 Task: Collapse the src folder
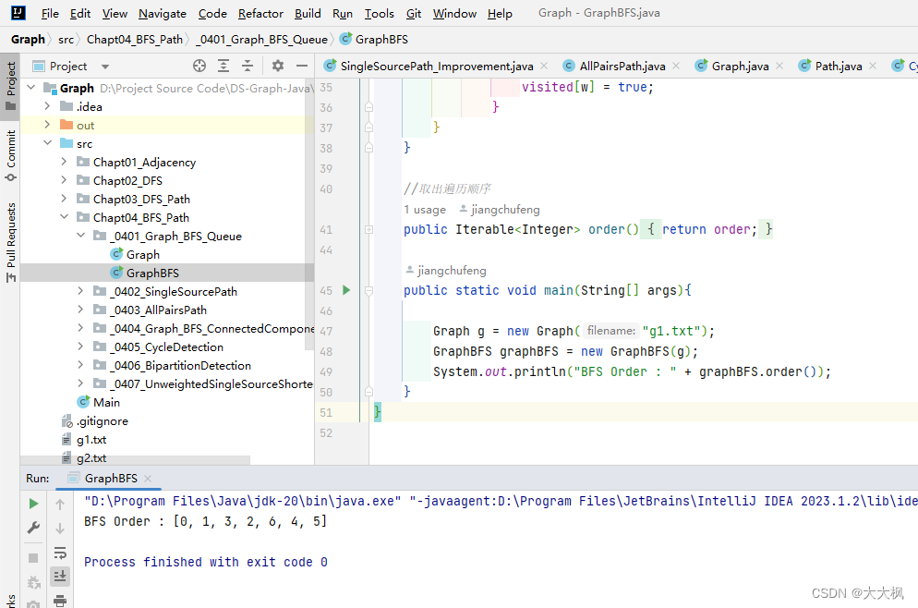click(47, 143)
